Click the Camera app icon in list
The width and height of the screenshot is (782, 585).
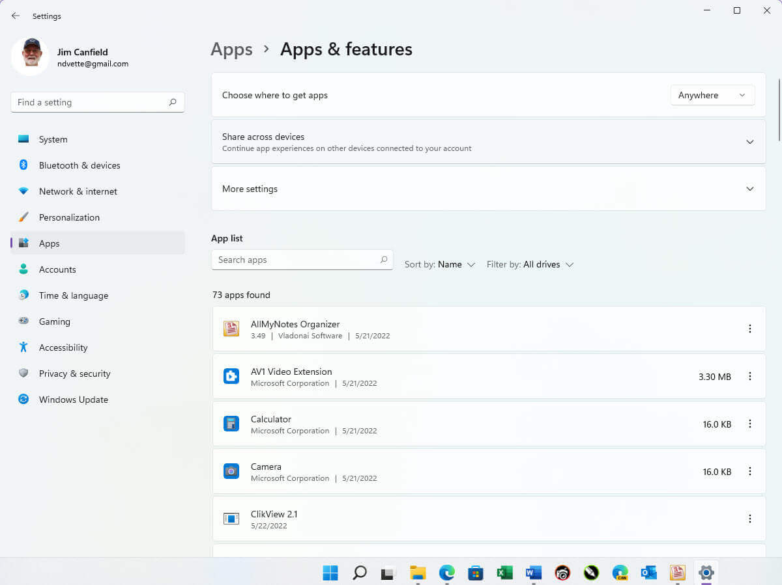231,471
